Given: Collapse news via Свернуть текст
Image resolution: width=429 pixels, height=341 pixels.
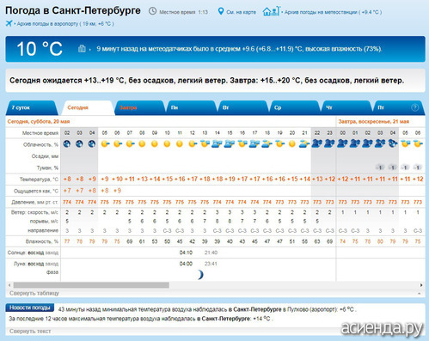Looking at the screenshot, I should (x=30, y=332).
